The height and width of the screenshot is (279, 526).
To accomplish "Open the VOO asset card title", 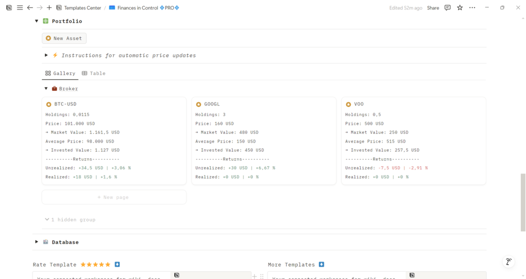I will (x=359, y=104).
